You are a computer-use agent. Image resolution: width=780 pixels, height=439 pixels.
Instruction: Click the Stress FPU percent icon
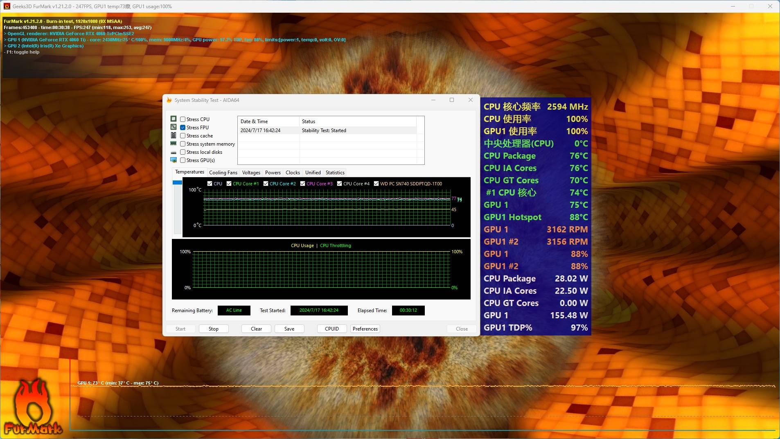[174, 127]
